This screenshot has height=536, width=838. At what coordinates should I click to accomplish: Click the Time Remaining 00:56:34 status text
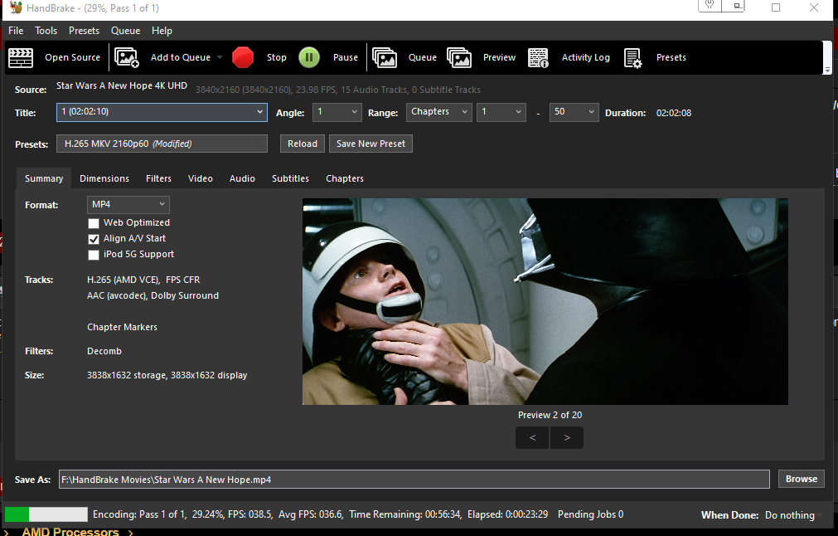pos(405,514)
